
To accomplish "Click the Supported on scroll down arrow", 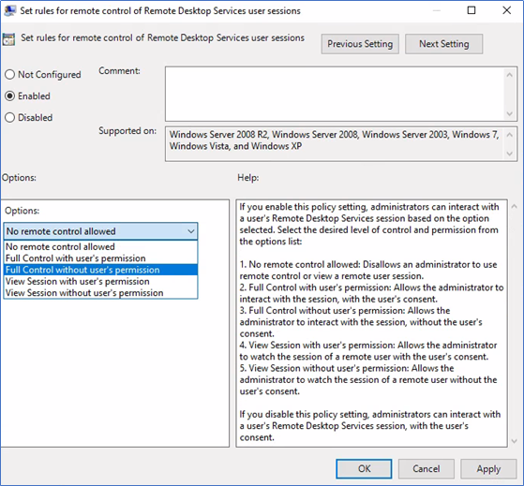I will 509,154.
